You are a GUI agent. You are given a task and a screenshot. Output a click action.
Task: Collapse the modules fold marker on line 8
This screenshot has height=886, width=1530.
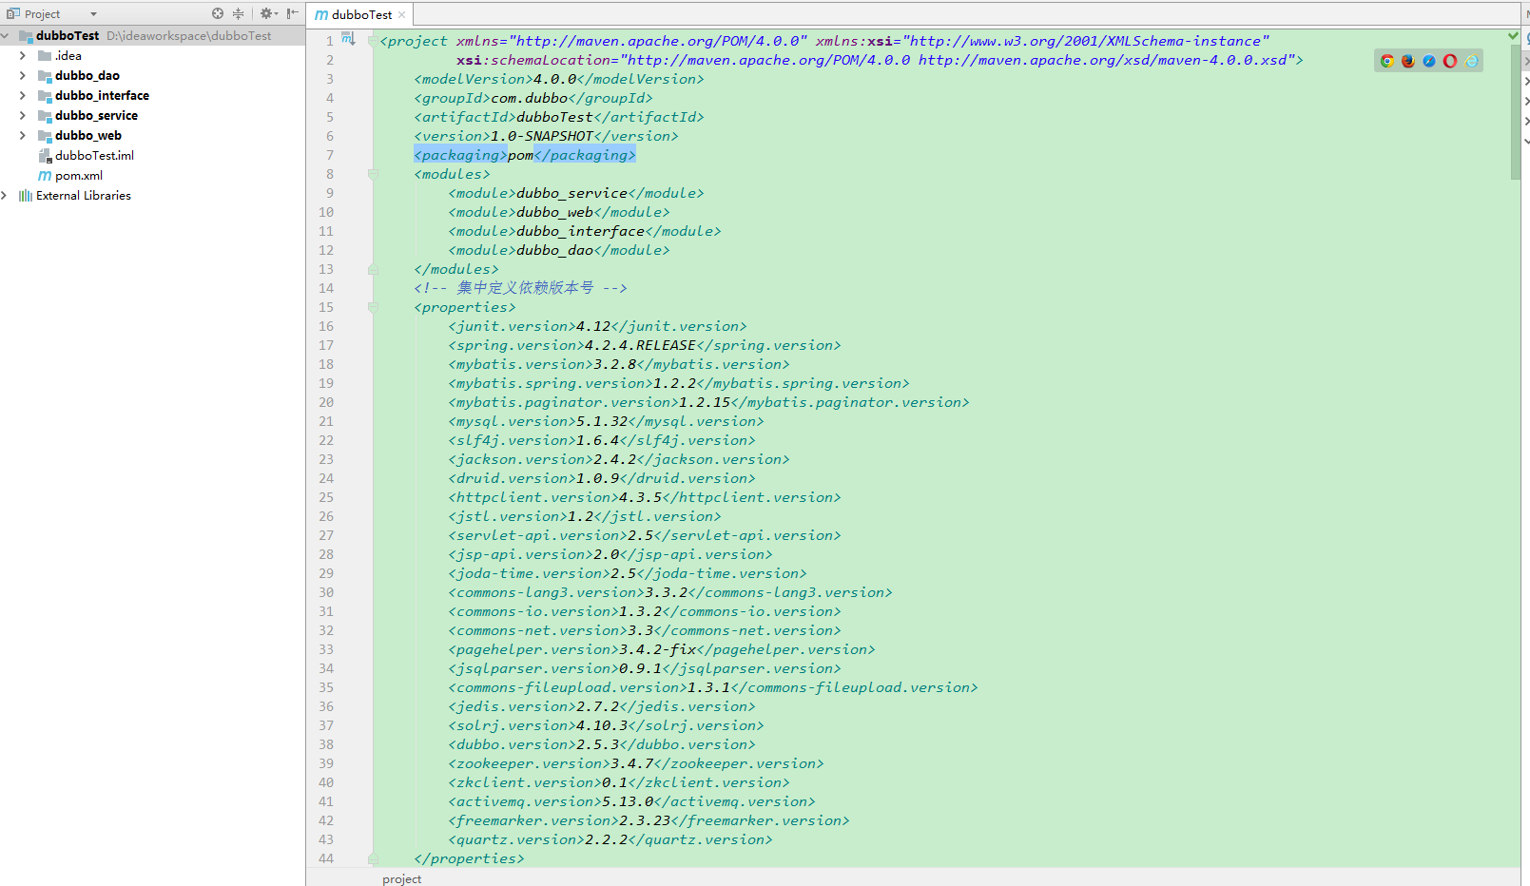pyautogui.click(x=373, y=174)
